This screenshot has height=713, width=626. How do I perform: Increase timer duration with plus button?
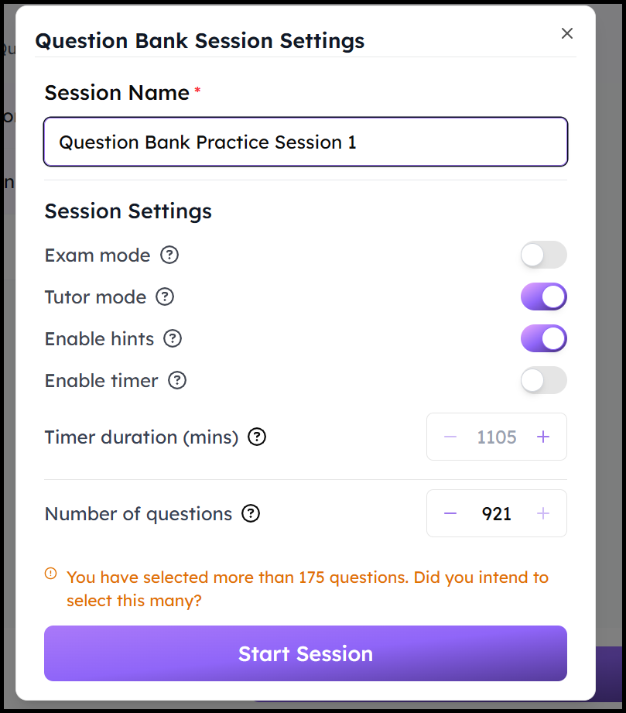pyautogui.click(x=543, y=437)
